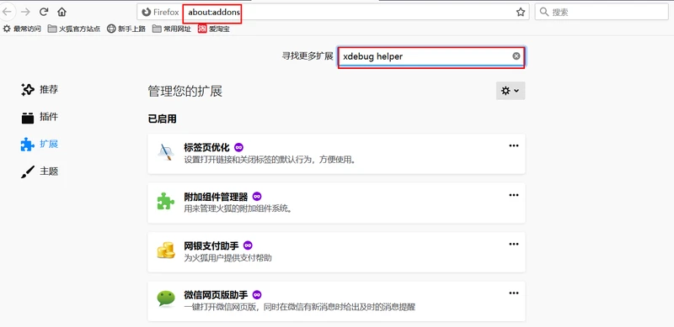Click the 标签页优化 extension icon
This screenshot has height=327, width=674.
pyautogui.click(x=166, y=153)
